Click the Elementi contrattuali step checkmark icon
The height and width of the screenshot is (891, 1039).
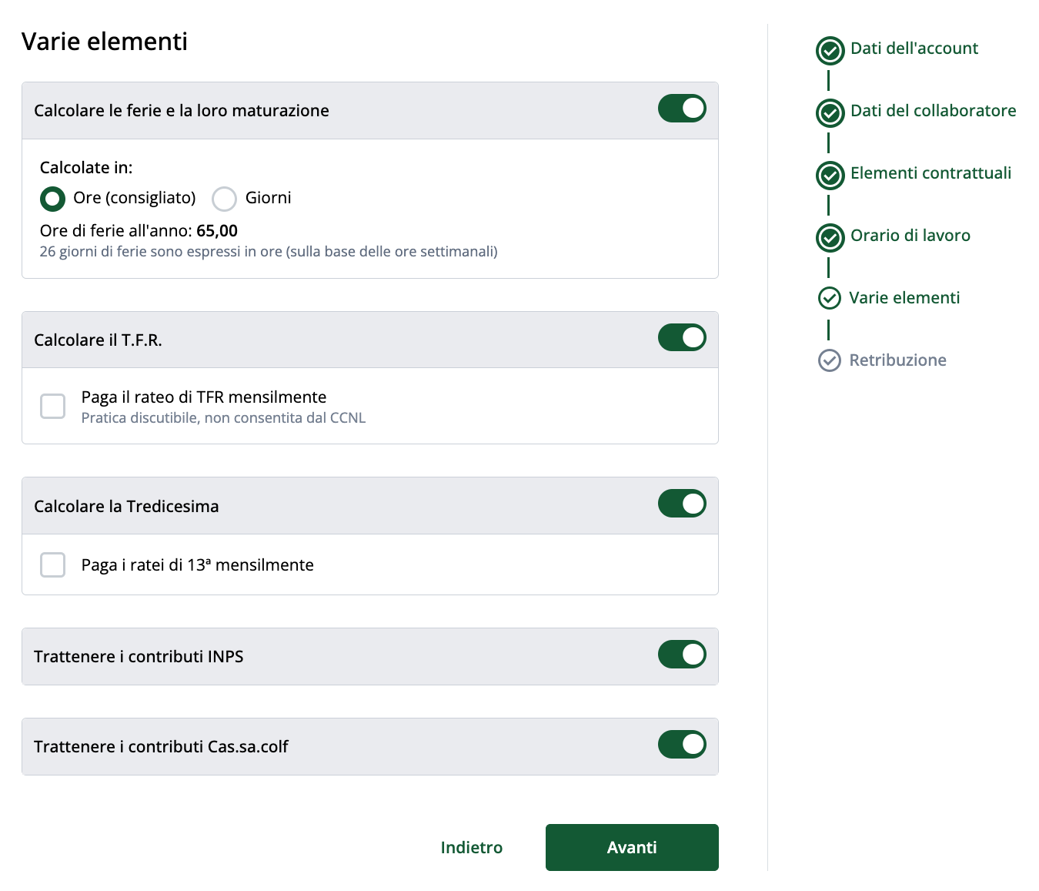tap(830, 176)
